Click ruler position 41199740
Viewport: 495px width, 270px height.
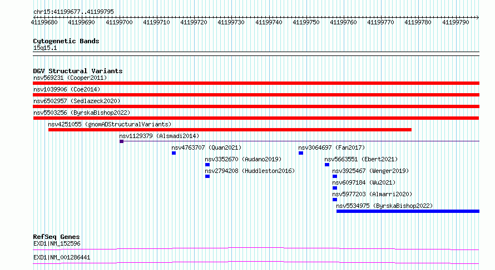269,22
